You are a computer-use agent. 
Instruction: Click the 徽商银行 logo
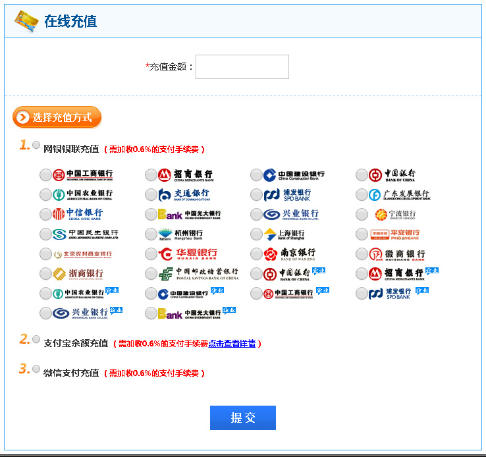point(397,254)
